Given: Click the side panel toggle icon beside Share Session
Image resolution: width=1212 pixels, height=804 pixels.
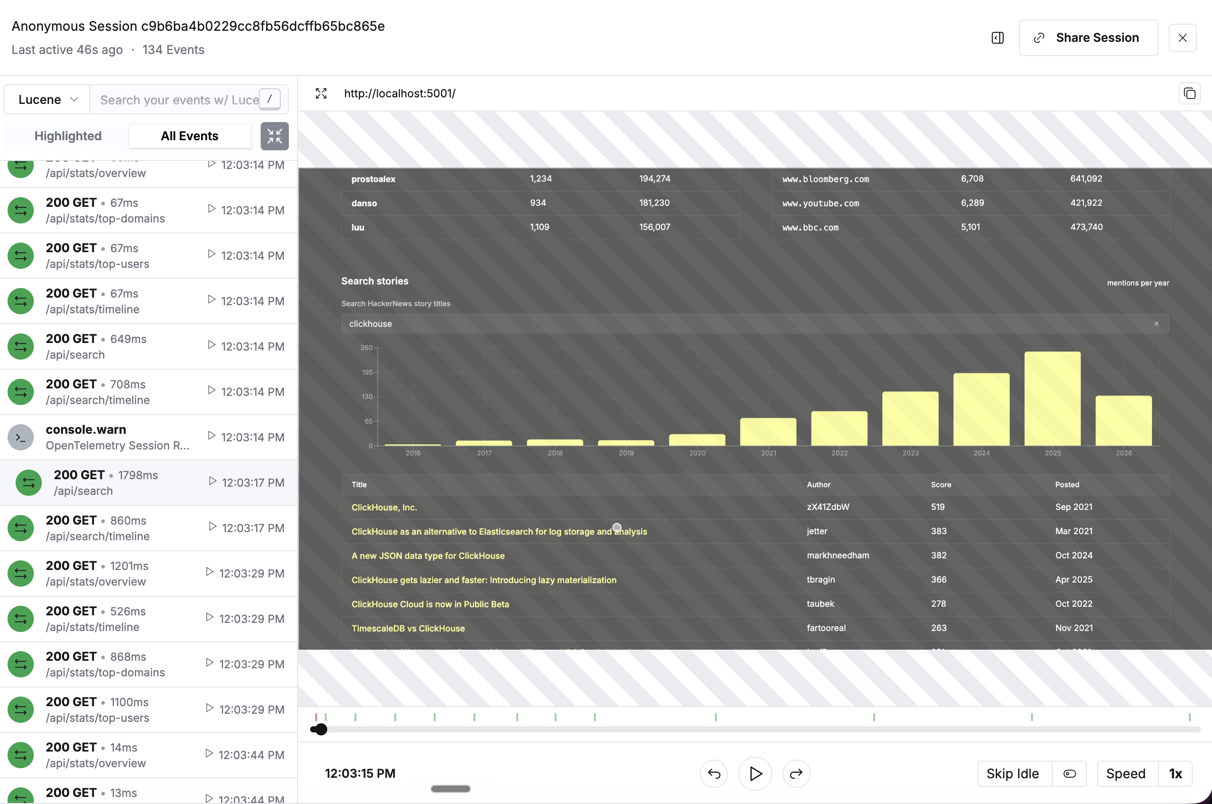Looking at the screenshot, I should [997, 38].
